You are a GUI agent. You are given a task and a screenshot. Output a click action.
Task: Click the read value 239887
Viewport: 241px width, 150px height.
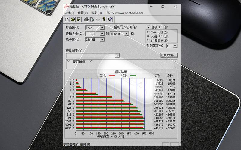pyautogui.click(x=171, y=97)
